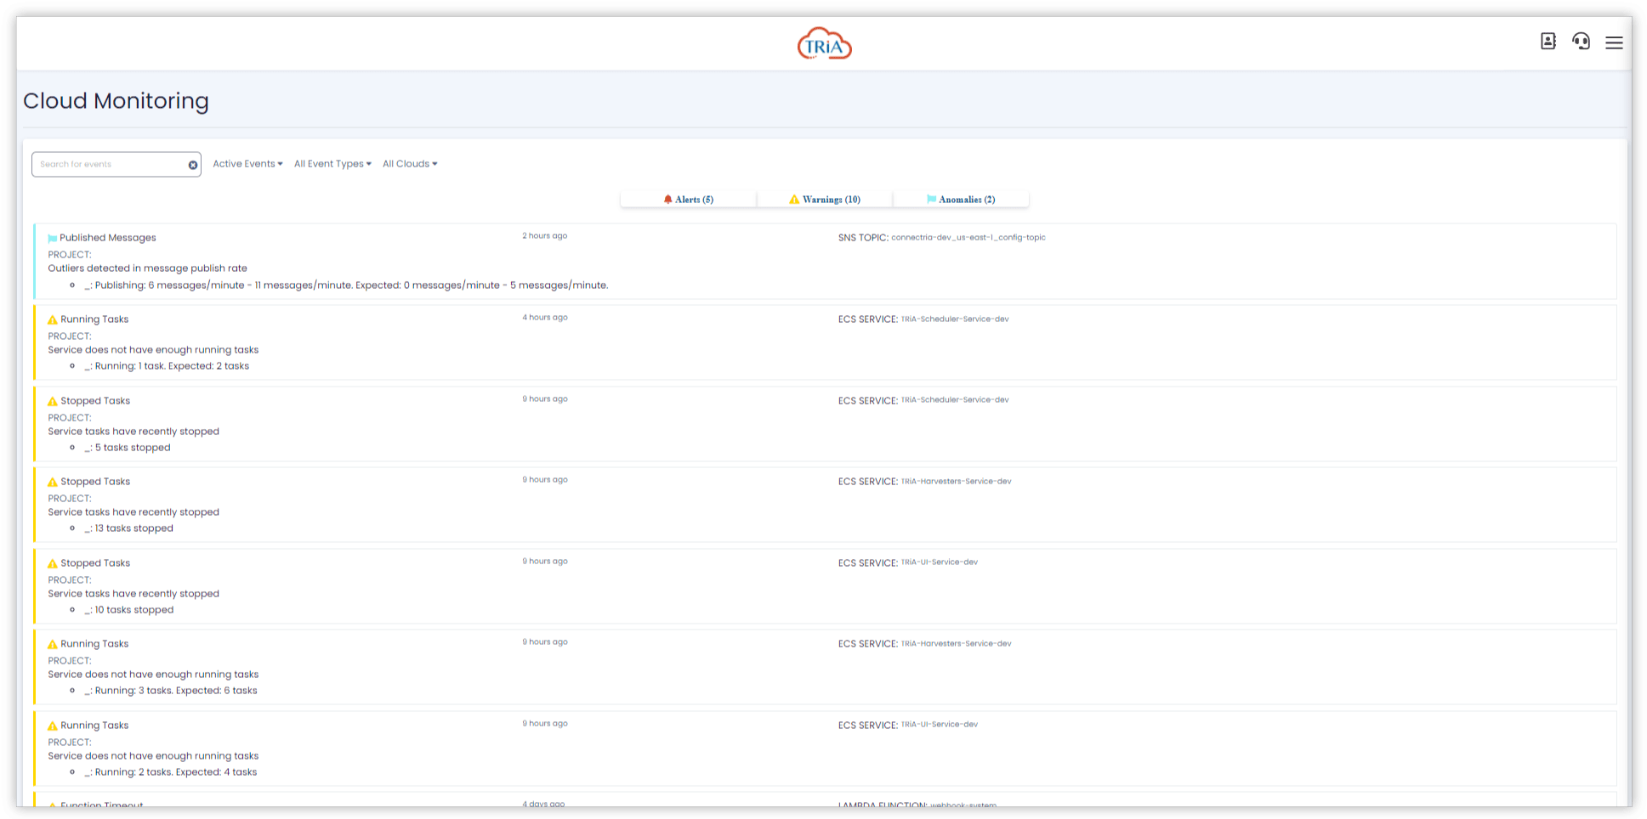1647x819 pixels.
Task: Click the triangle icon in the Warnings tab
Action: pos(794,200)
